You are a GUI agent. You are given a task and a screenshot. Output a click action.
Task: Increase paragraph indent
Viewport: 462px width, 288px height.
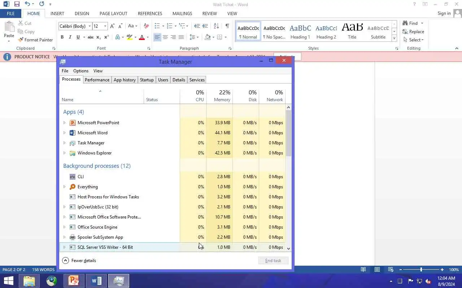coord(205,26)
